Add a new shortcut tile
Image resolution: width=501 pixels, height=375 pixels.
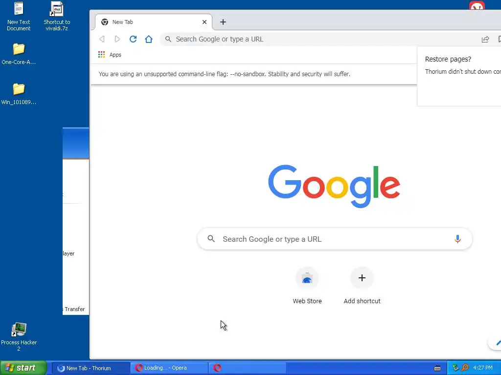coord(362,286)
